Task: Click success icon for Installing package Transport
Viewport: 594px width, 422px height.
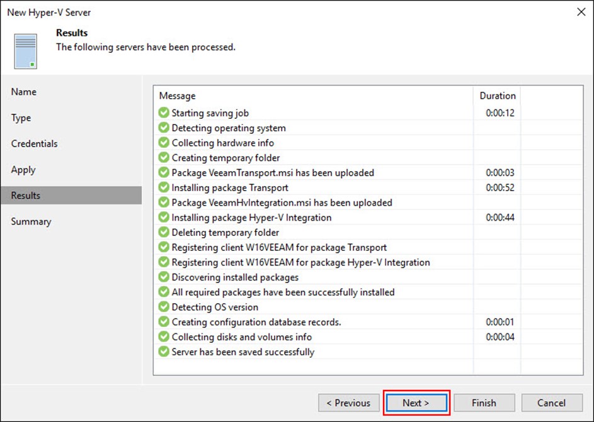Action: [164, 187]
